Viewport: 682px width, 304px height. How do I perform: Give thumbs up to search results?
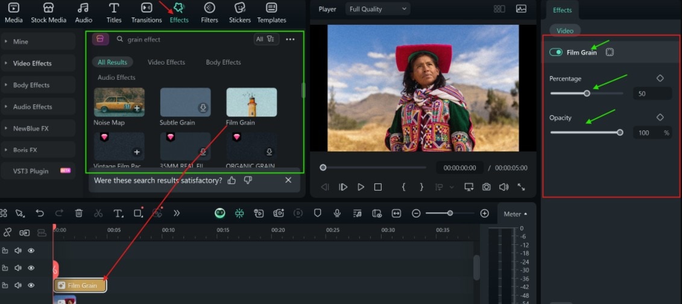[x=232, y=180]
